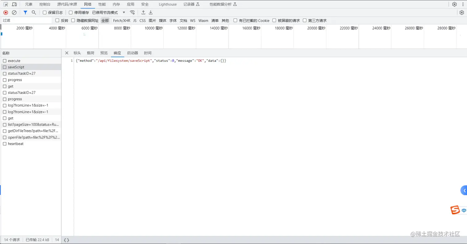Open network panel settings gear
The height and width of the screenshot is (244, 467).
[462, 12]
